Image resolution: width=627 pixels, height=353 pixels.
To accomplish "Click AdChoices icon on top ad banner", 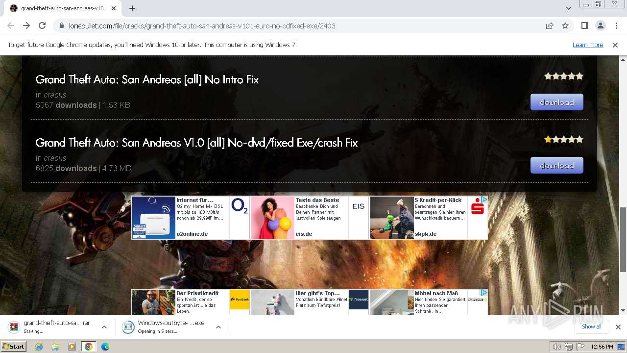I will (x=483, y=200).
